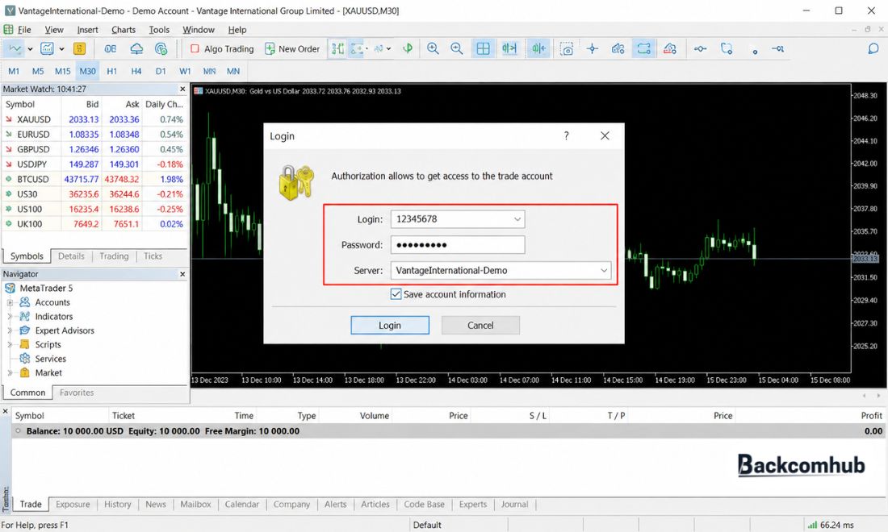888x532 pixels.
Task: Uncheck Save account information
Action: point(396,294)
